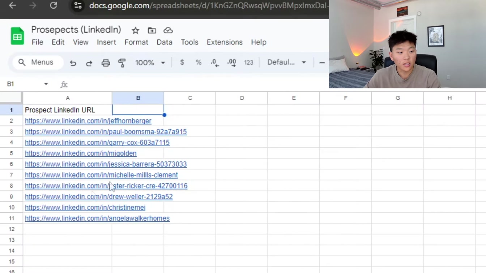Select column E header
Viewport: 486px width, 273px height.
294,98
